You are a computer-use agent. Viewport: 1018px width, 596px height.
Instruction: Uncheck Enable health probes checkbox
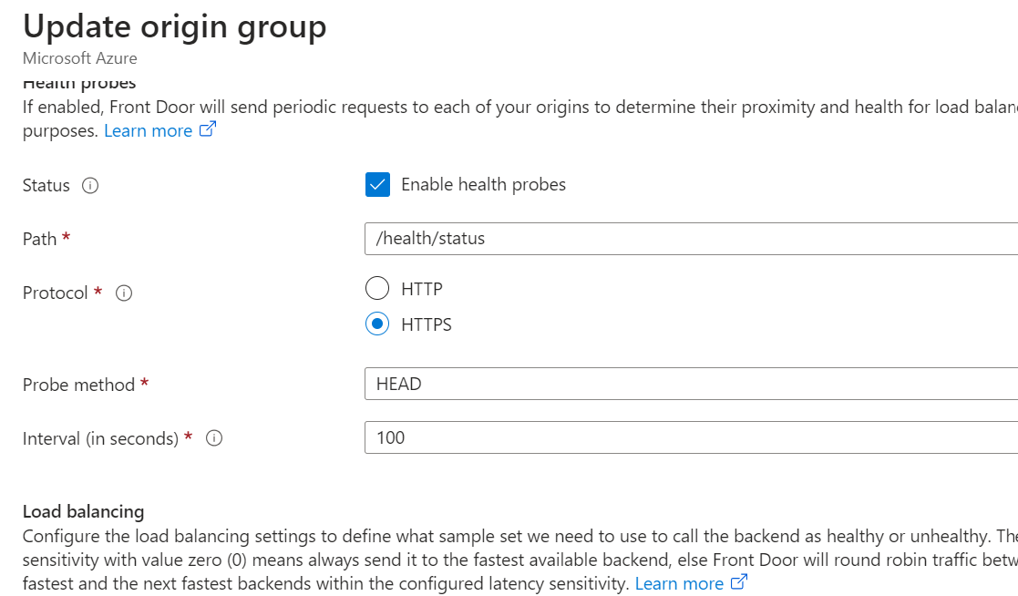[377, 184]
